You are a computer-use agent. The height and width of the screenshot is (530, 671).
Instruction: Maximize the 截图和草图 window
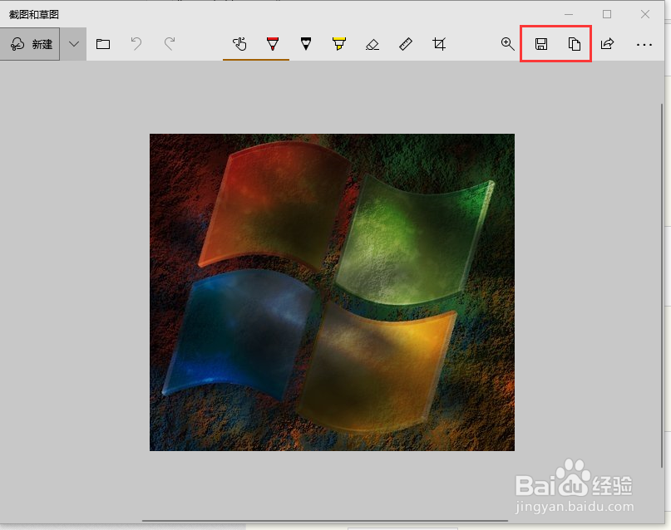(x=607, y=14)
